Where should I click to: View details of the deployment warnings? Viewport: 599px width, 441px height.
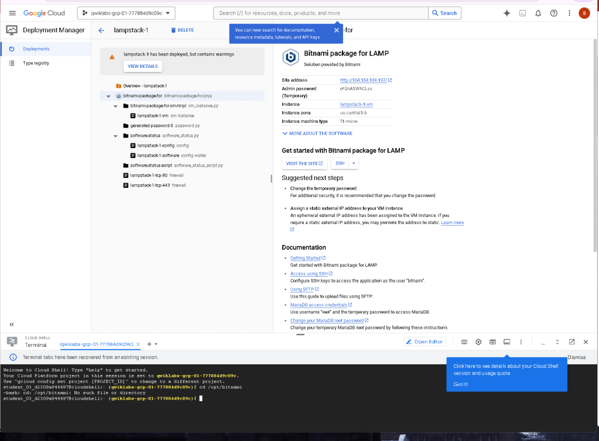143,66
